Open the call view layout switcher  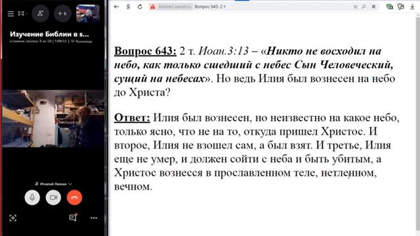(x=22, y=13)
